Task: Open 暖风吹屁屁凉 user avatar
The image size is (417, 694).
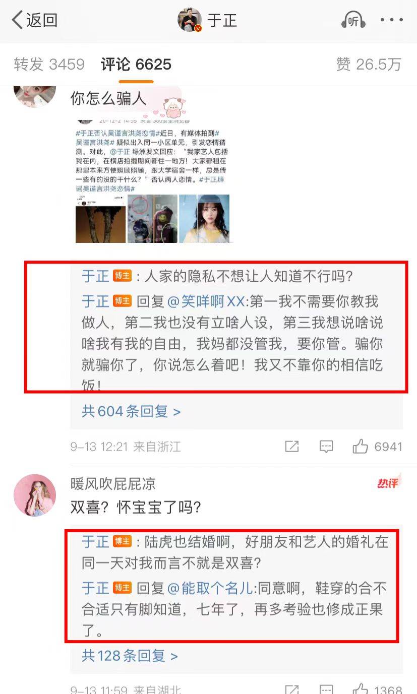Action: coord(35,495)
